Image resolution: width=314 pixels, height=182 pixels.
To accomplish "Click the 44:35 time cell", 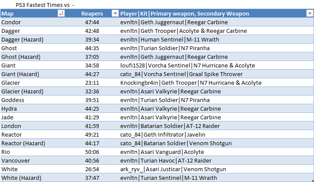I will pos(92,48).
